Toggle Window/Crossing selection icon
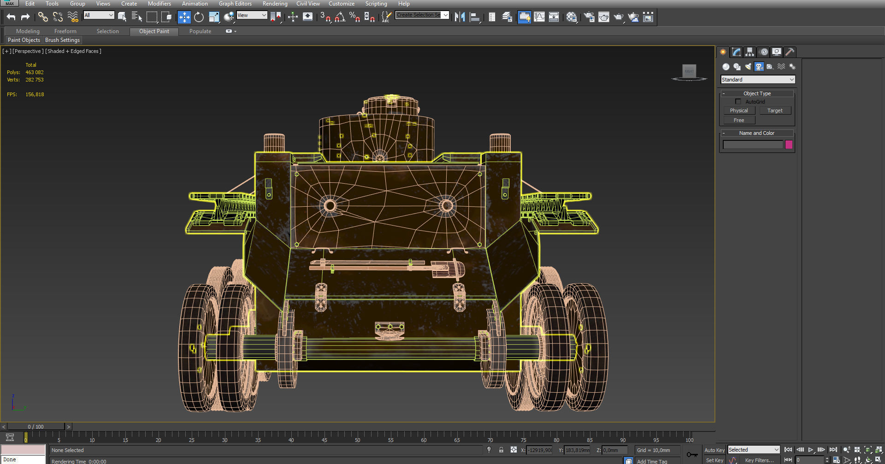This screenshot has width=885, height=464. click(x=166, y=17)
